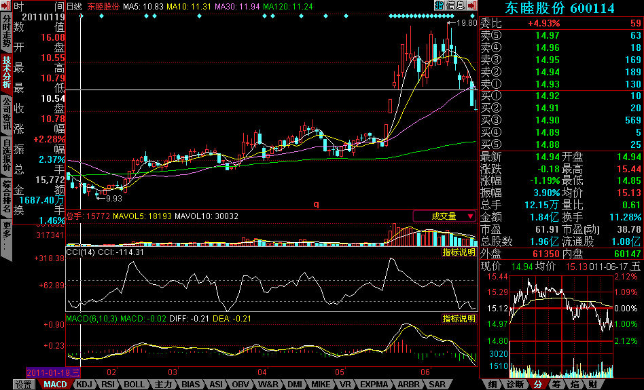
Task: Select the RSI indicator tab
Action: (107, 385)
